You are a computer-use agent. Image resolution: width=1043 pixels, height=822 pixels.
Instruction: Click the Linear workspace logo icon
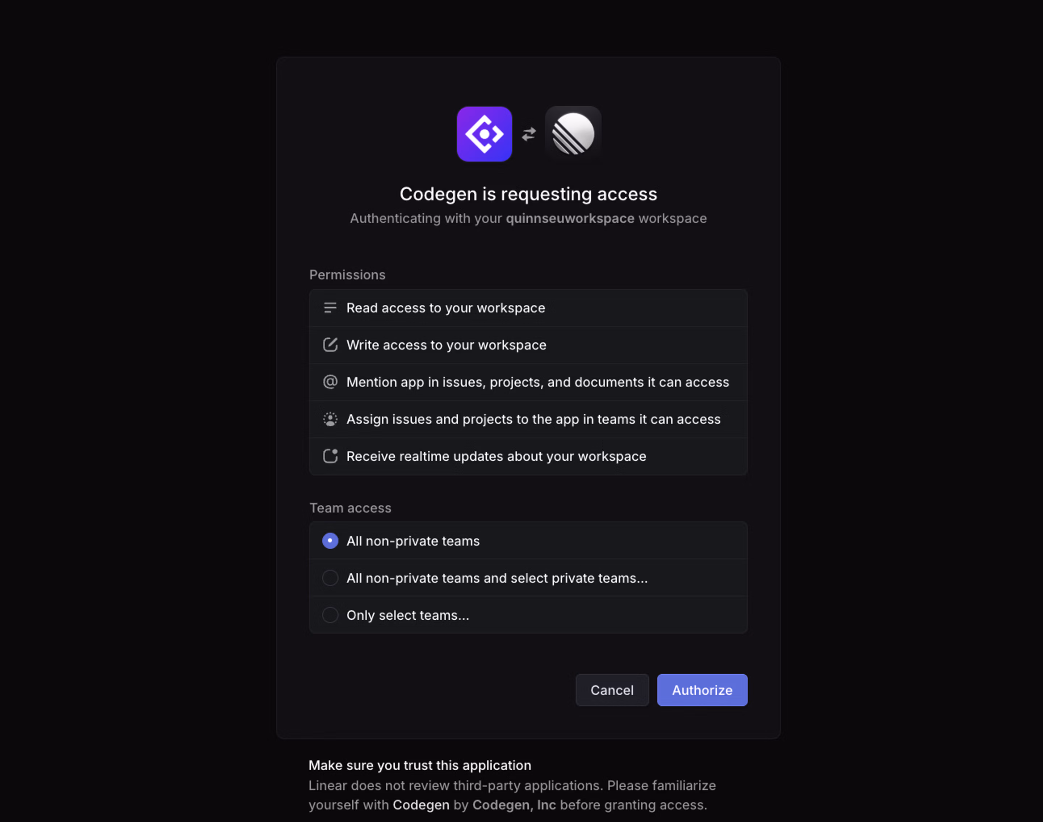573,134
